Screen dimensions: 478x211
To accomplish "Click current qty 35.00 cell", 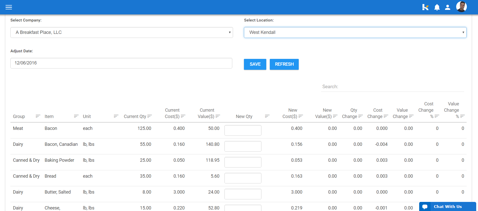I will pos(146,176).
